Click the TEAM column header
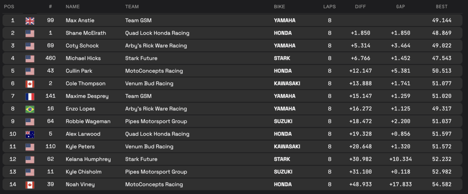 tap(132, 7)
